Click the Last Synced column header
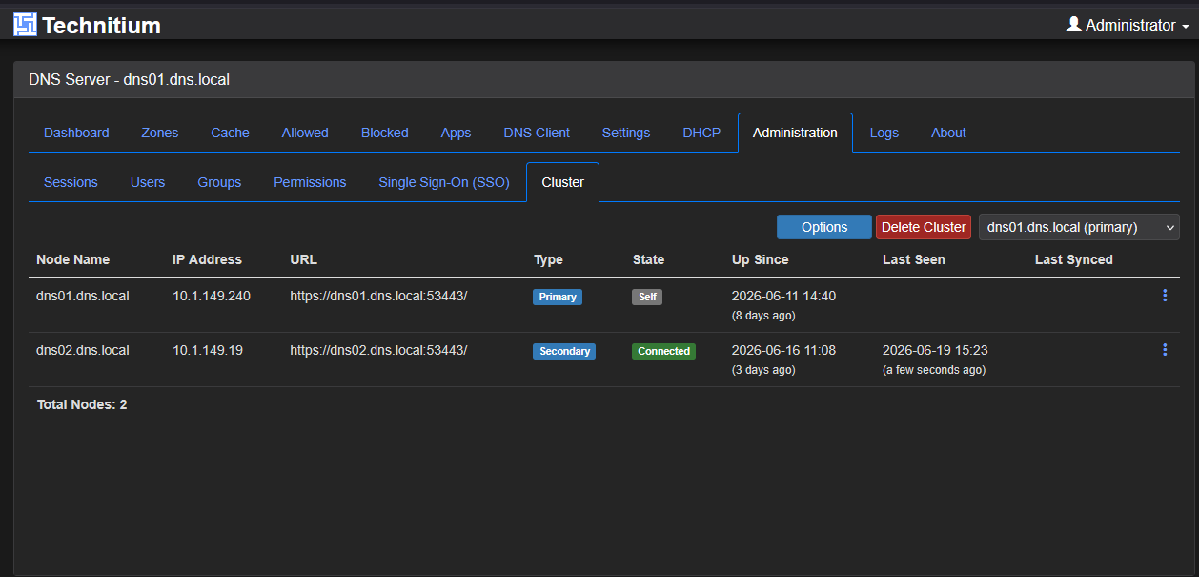The image size is (1199, 577). click(x=1073, y=259)
